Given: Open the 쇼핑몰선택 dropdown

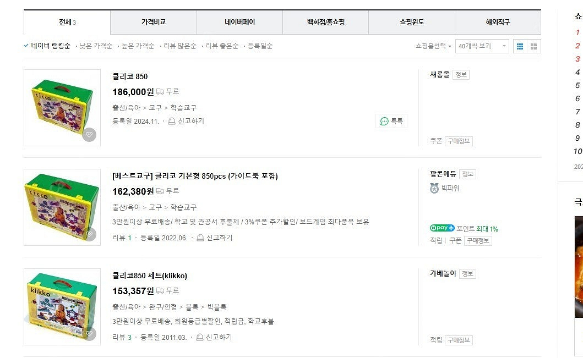Looking at the screenshot, I should tap(433, 46).
